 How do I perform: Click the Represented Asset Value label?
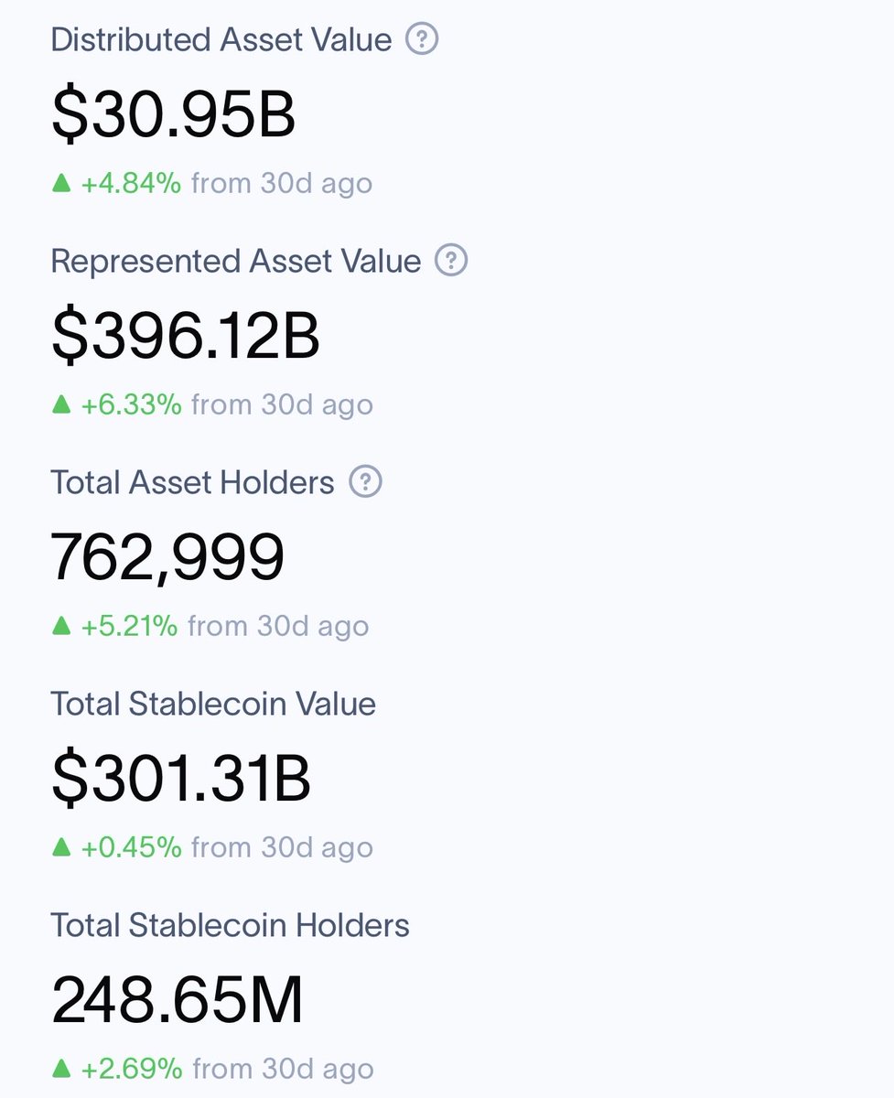[236, 261]
